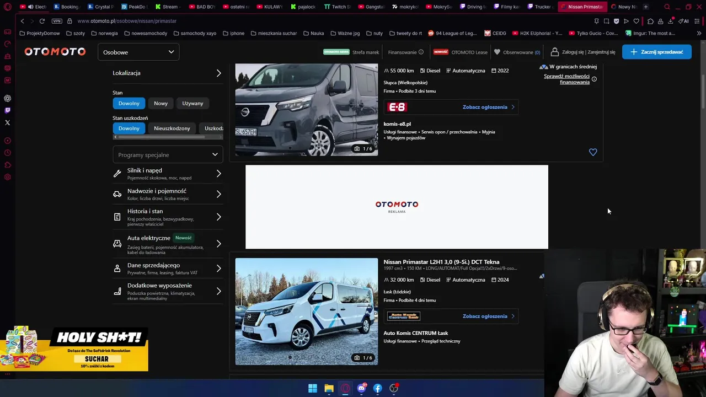Open the norwegia bookmark folder
Viewport: 706px width, 397px height.
(x=105, y=33)
